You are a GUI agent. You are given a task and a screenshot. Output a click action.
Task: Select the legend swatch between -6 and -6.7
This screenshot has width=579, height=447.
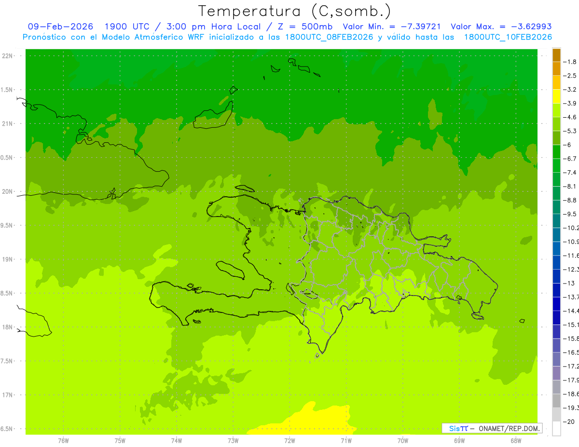556,152
